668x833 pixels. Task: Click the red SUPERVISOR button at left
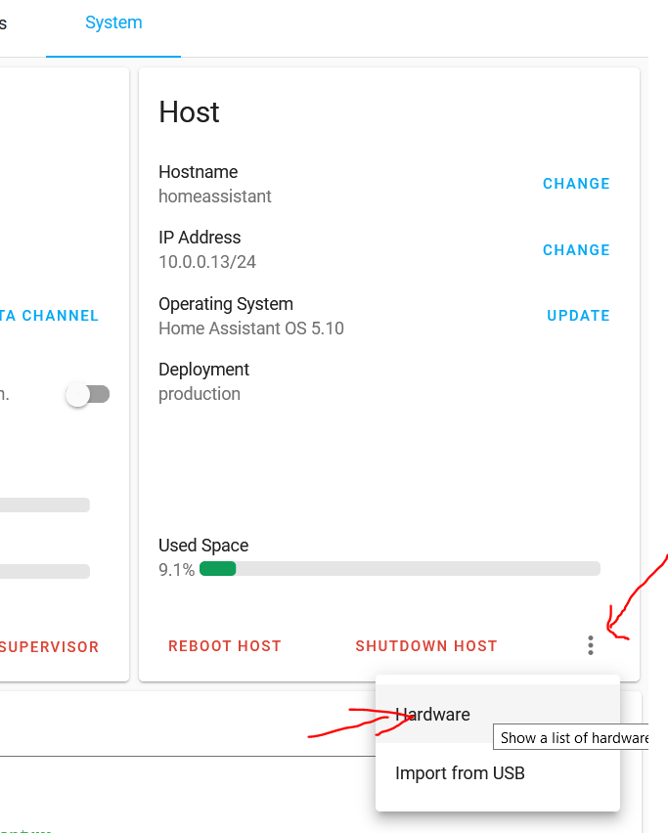49,646
